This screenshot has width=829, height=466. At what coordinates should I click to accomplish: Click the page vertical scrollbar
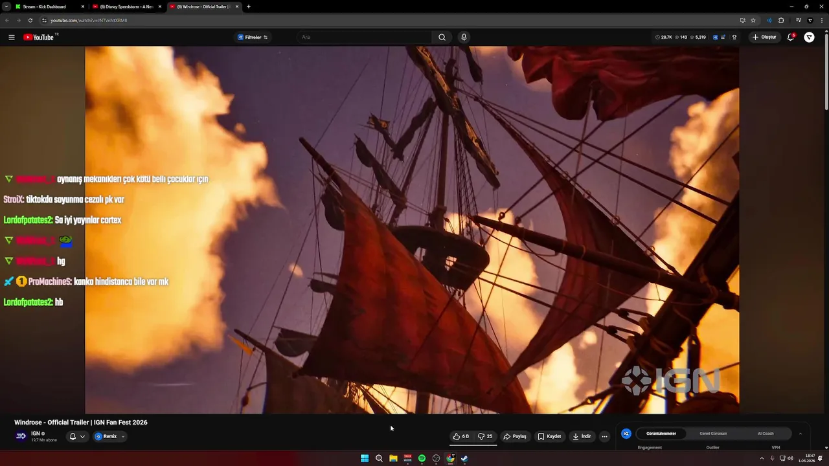826,71
